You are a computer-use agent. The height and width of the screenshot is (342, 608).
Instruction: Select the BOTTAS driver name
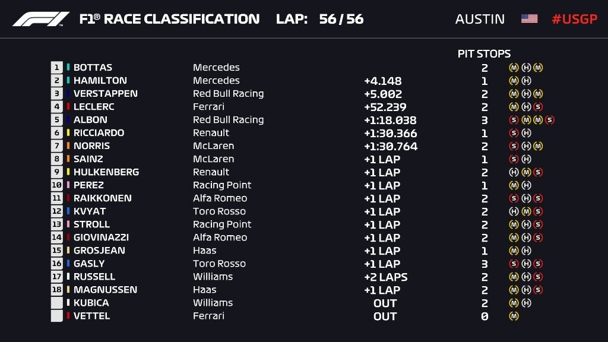[x=93, y=68]
